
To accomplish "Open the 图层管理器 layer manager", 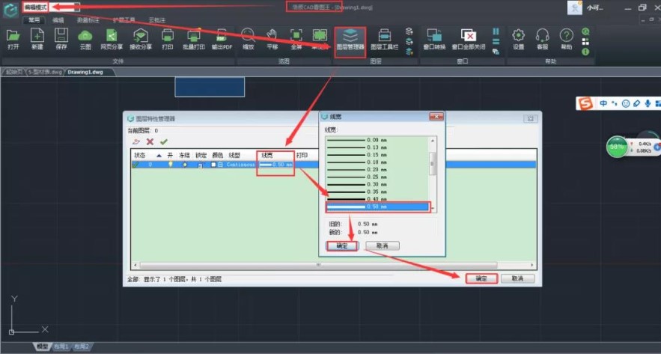I will (x=350, y=42).
